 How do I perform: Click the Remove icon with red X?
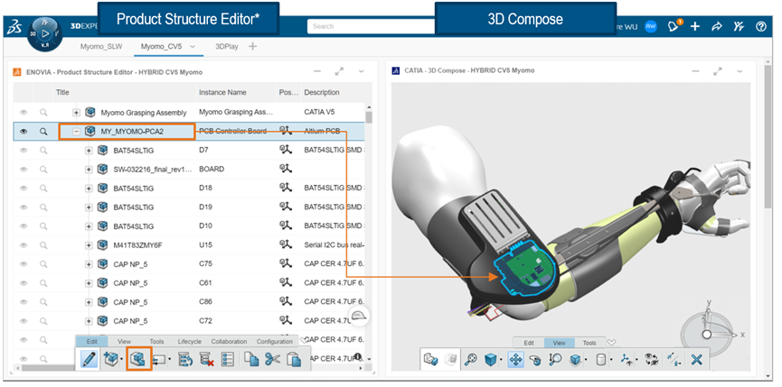tap(206, 359)
